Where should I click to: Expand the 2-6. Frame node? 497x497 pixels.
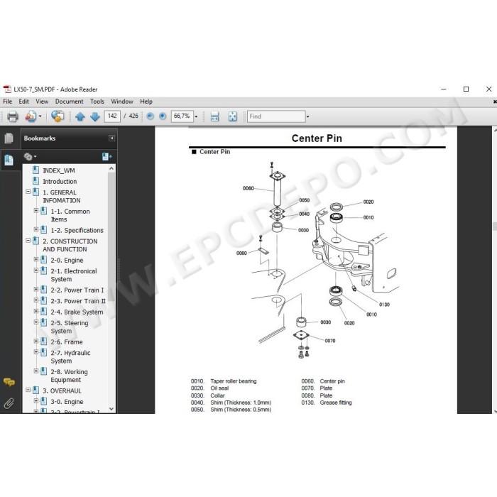[x=35, y=341]
